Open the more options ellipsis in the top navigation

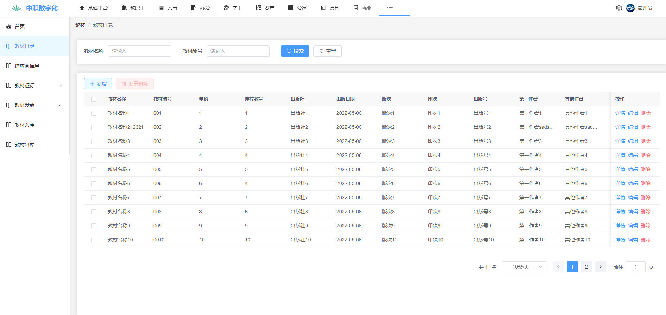pos(389,8)
